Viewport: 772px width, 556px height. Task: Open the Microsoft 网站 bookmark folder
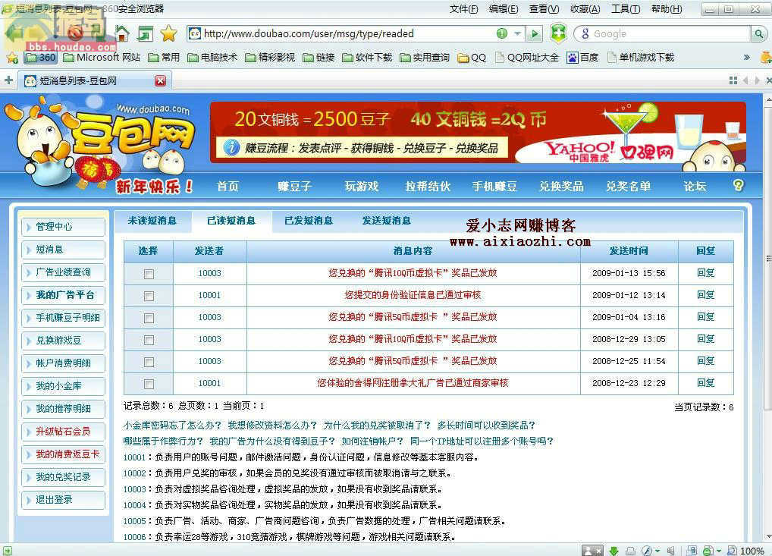pyautogui.click(x=102, y=58)
